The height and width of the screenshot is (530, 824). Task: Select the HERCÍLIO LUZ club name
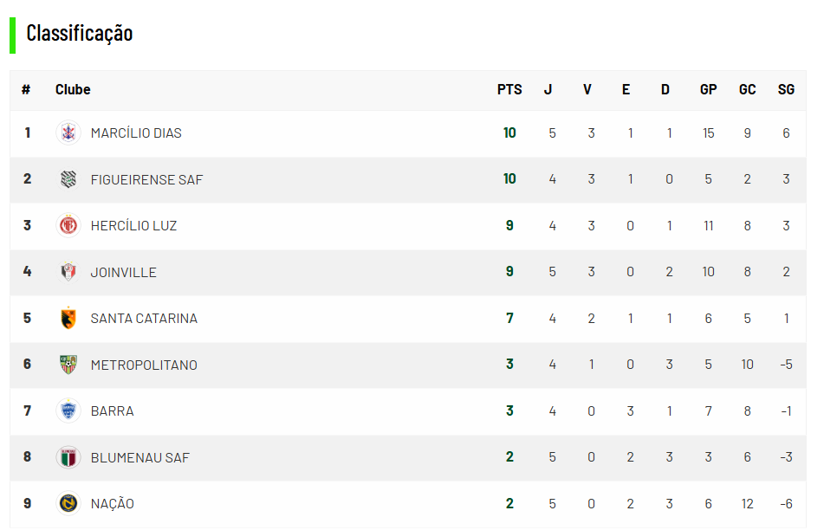pos(133,226)
